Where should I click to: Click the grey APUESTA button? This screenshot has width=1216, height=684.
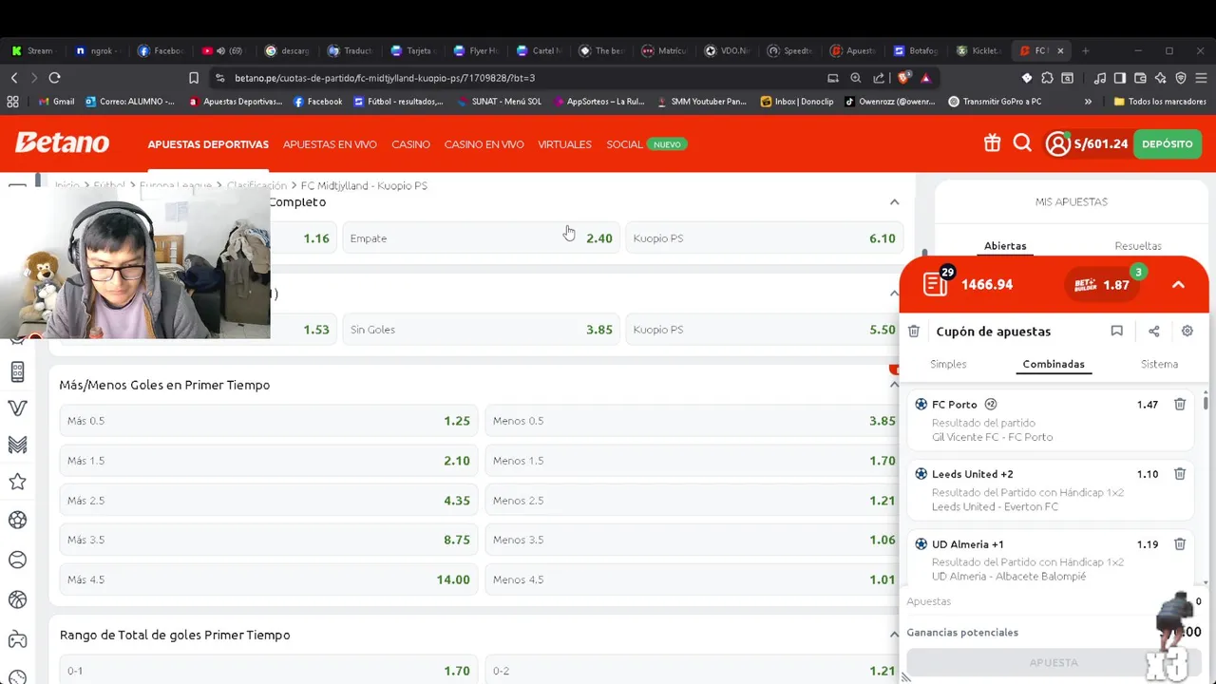[x=1054, y=662]
